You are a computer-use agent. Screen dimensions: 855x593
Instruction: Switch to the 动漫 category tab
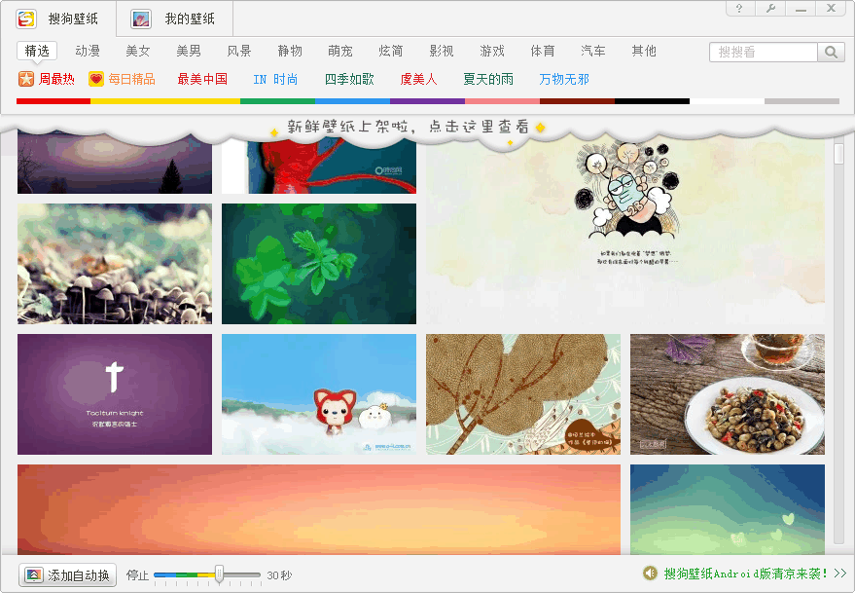88,51
